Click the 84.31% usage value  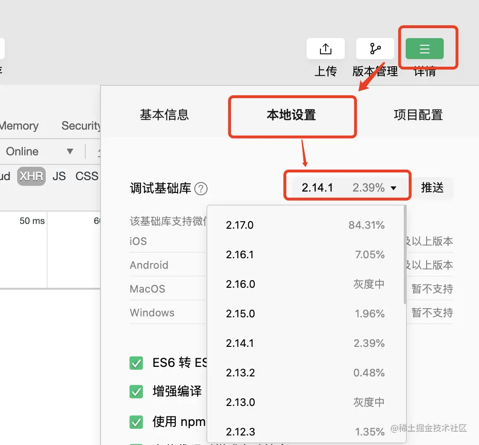point(367,225)
